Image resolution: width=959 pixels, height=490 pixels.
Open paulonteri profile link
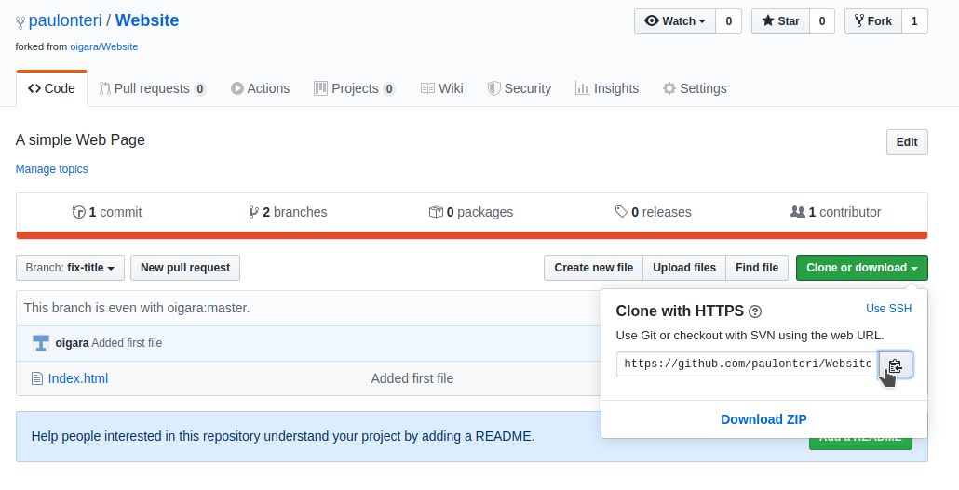tap(65, 20)
